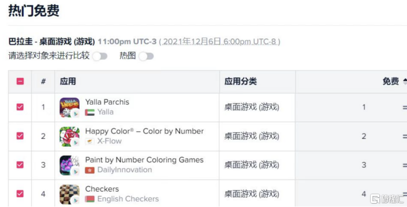Uncheck the row 4 Checkers checkbox
This screenshot has width=407, height=207.
20,194
